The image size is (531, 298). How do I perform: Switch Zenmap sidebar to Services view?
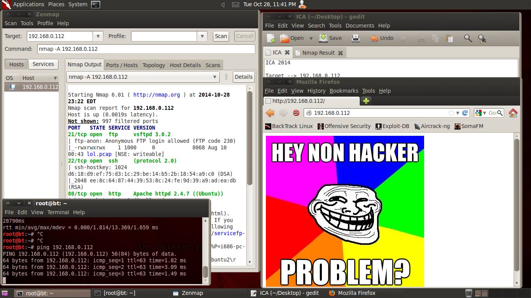tap(43, 64)
